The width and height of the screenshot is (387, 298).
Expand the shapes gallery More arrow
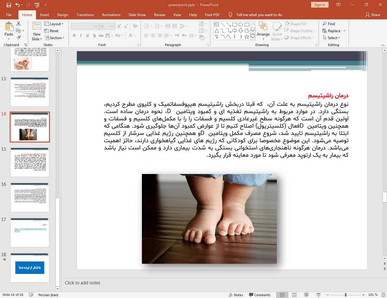[253, 37]
